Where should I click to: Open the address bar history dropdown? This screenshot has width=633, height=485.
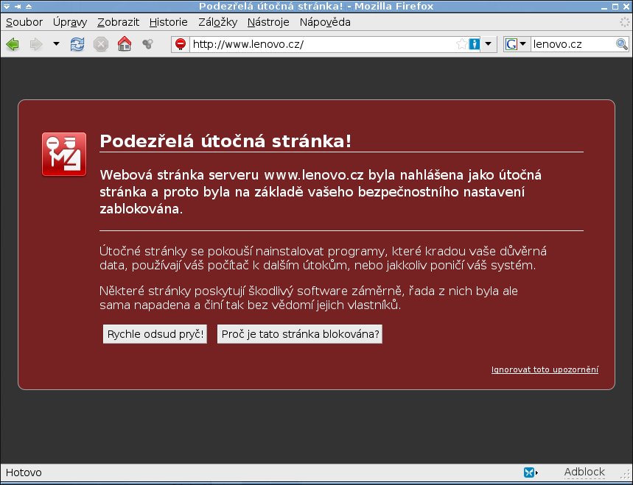click(488, 43)
